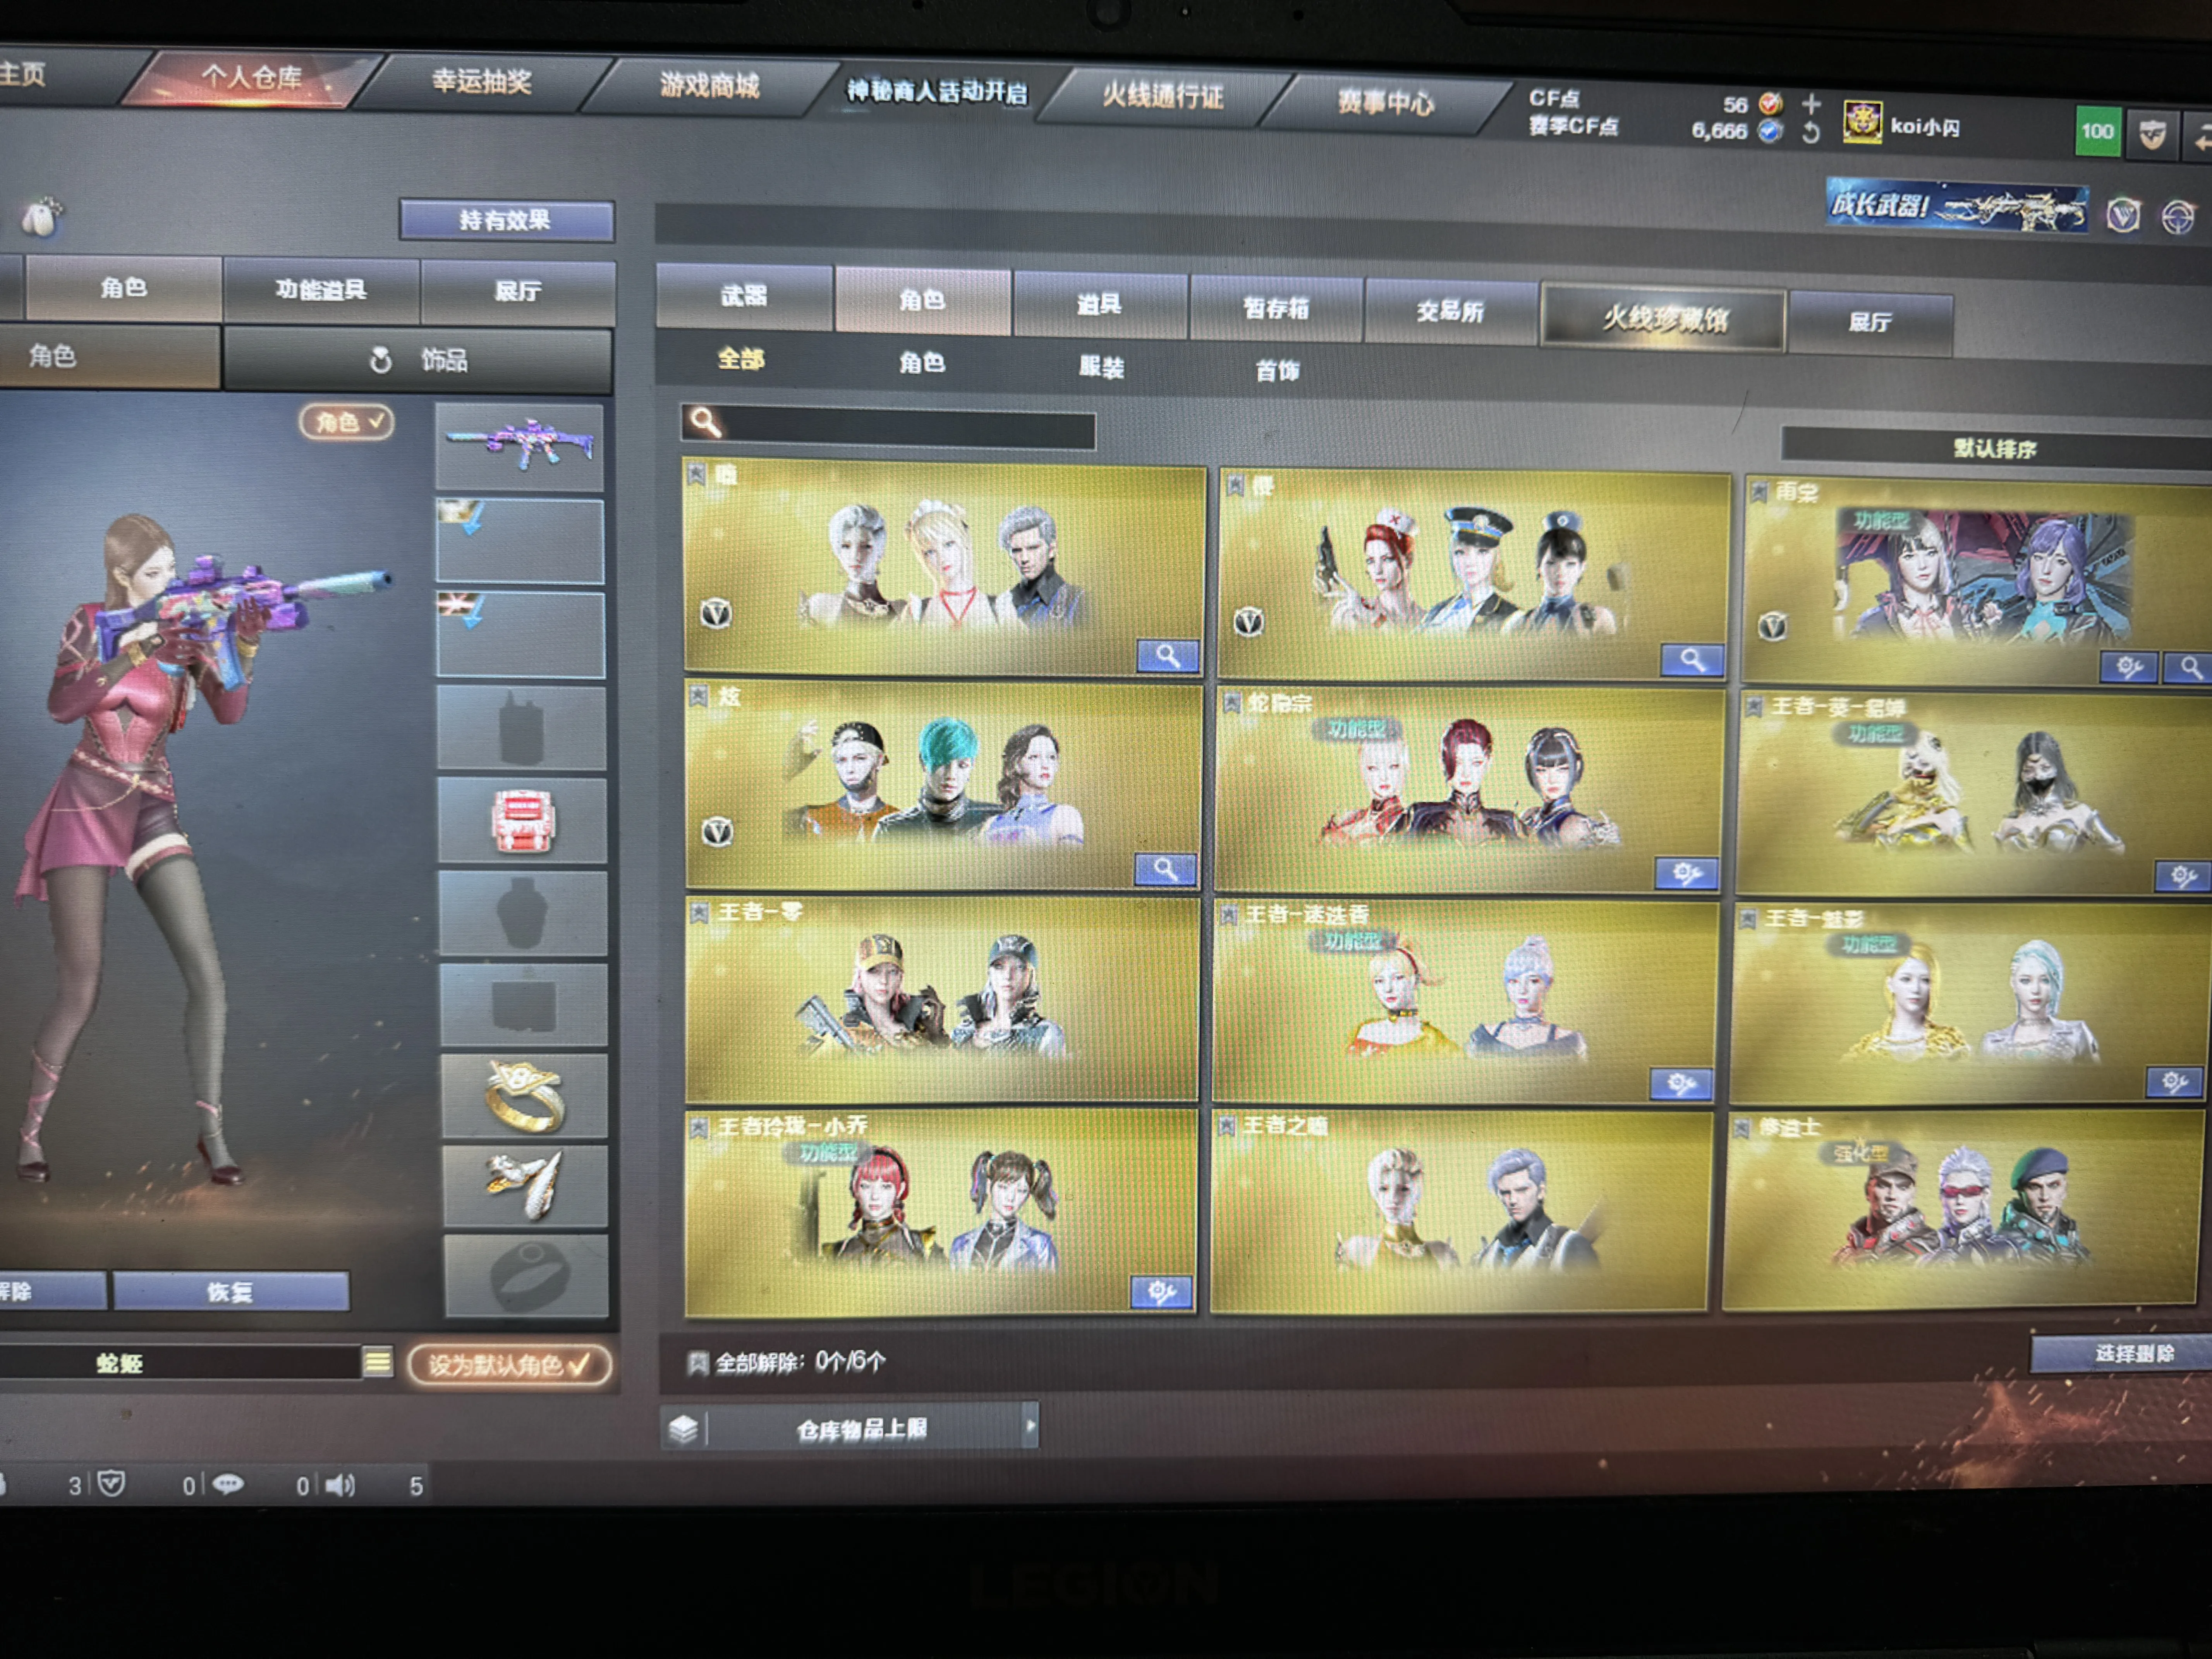This screenshot has height=1659, width=2212.
Task: Click the plus icon to recharge CF points
Action: coord(1811,103)
